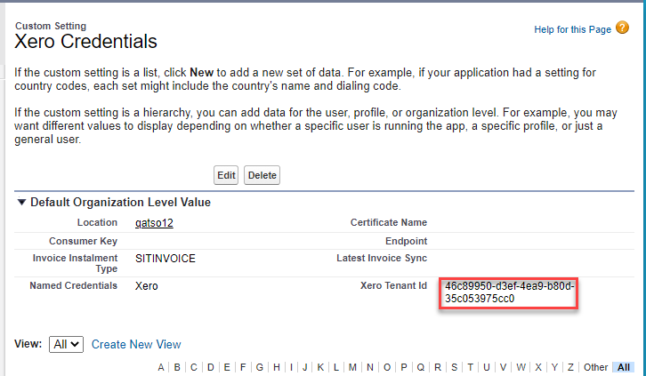Click the Edit button
The width and height of the screenshot is (646, 376).
tap(226, 175)
